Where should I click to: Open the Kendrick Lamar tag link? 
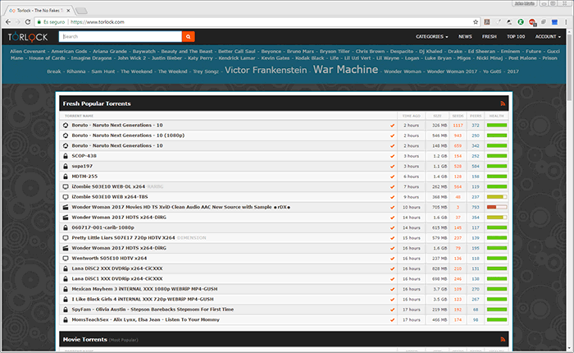pos(237,58)
